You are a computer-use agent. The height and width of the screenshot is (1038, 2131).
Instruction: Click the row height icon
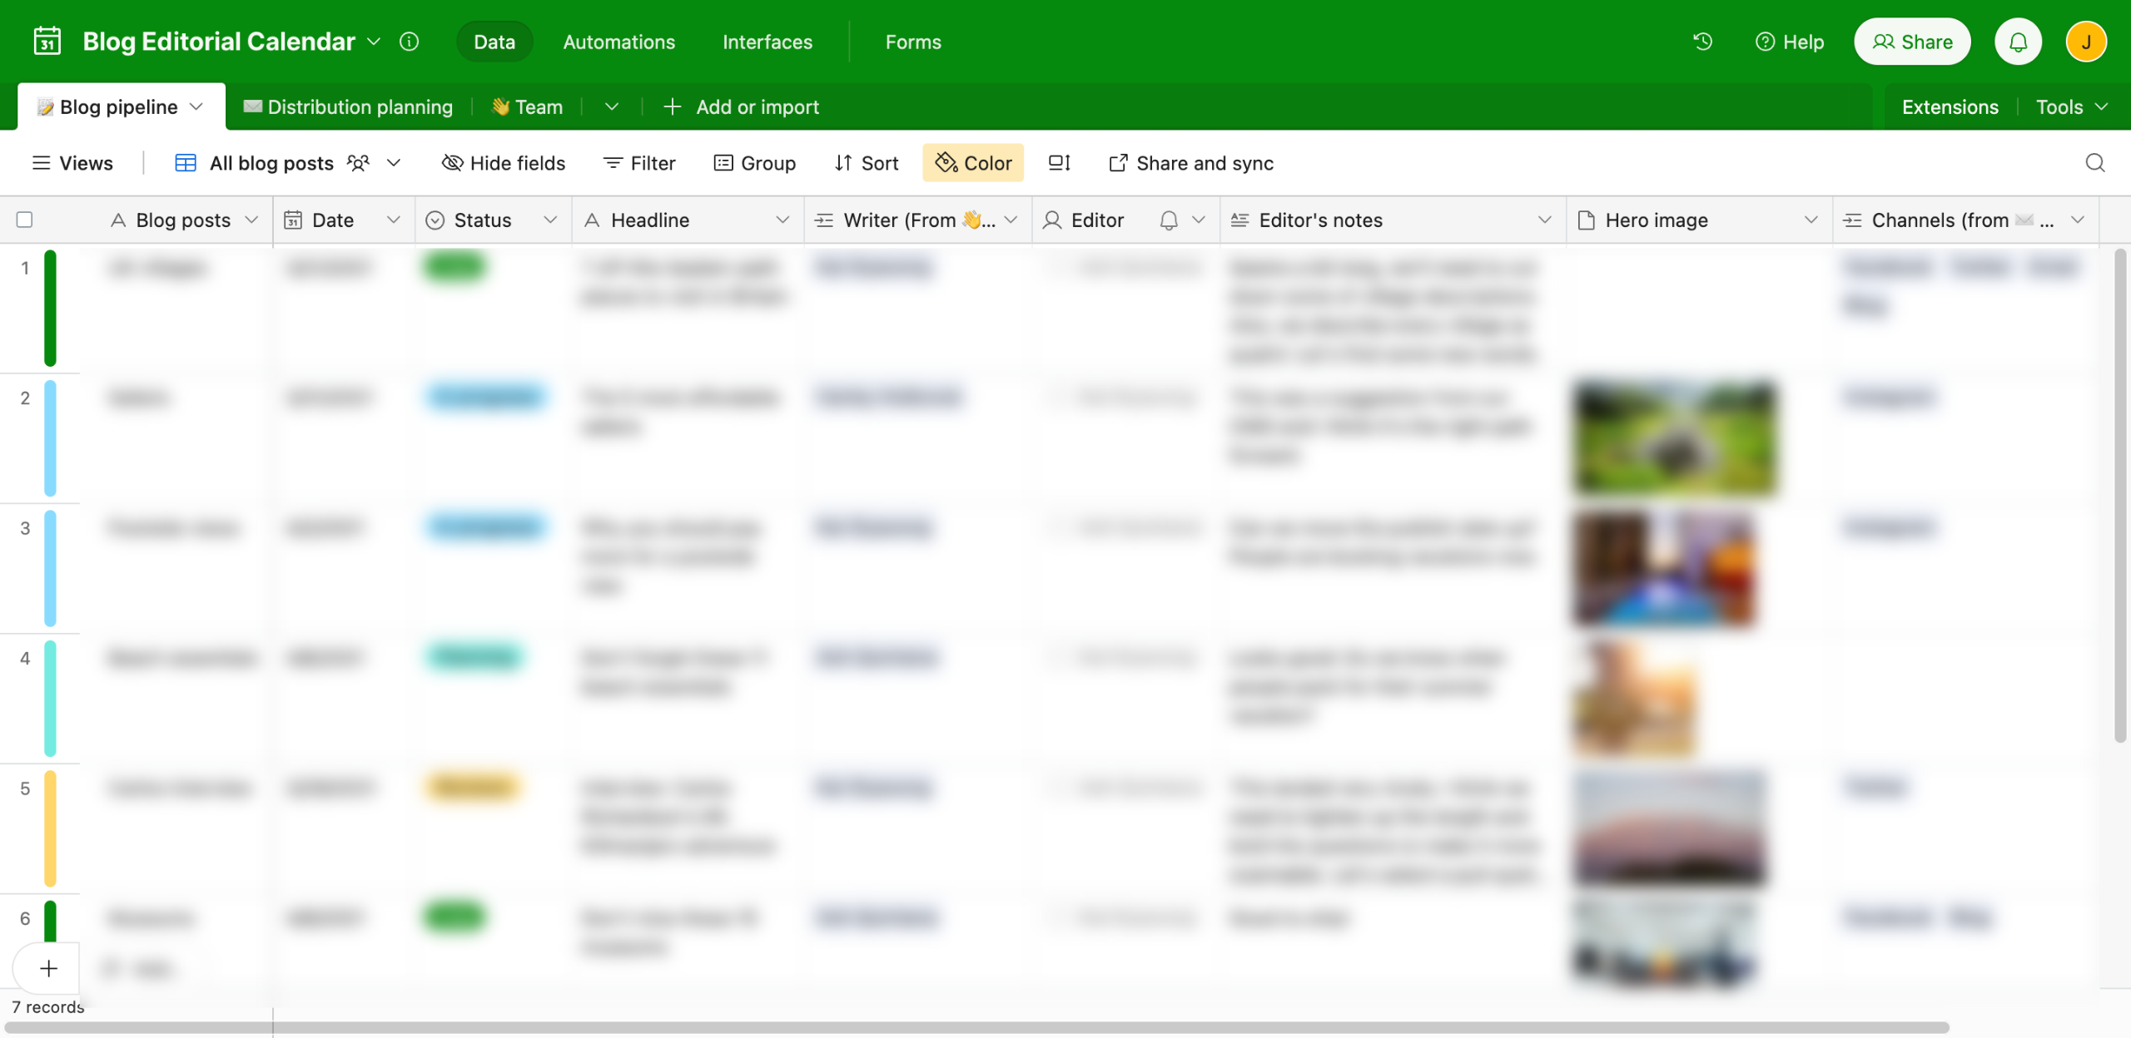[1059, 163]
